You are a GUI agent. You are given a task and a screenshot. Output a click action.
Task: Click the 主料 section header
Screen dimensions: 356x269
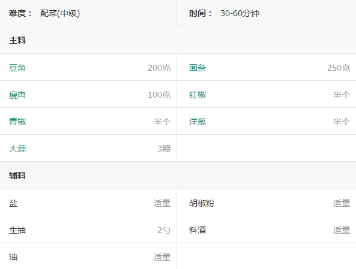click(x=17, y=40)
